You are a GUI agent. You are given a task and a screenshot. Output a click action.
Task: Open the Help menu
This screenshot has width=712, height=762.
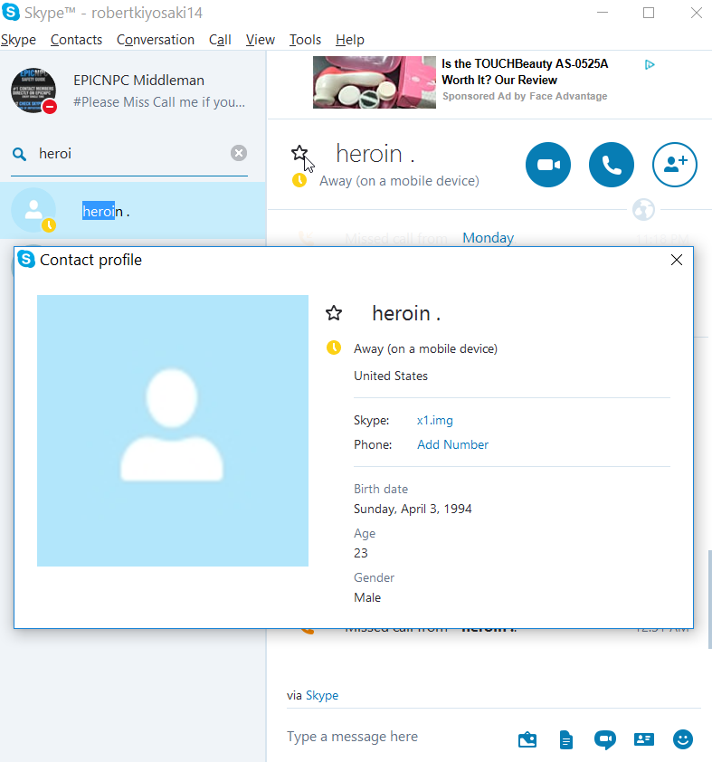[x=350, y=39]
